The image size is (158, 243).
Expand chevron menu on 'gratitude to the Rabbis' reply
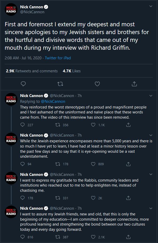[151, 174]
